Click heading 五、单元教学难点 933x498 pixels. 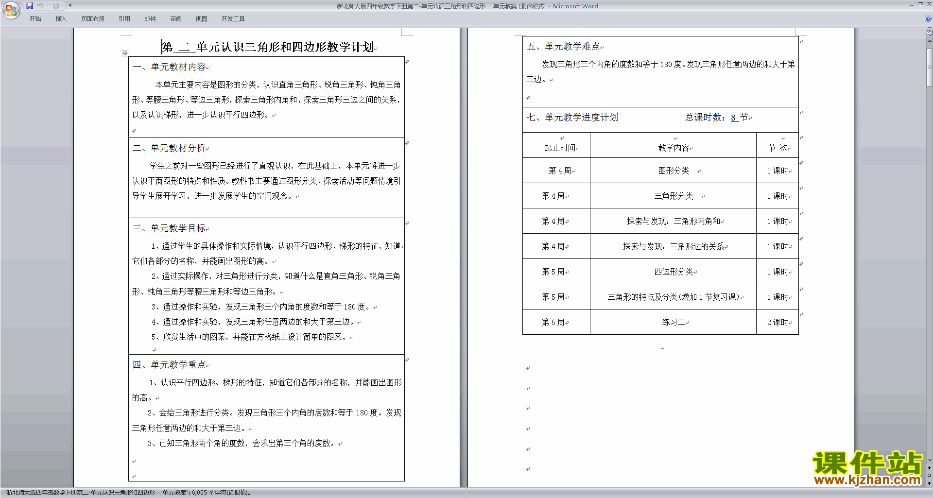[564, 47]
